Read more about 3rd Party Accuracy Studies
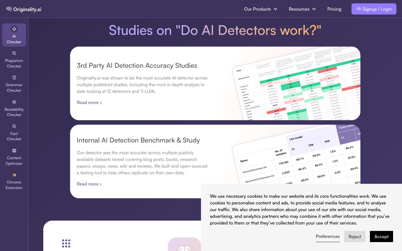The width and height of the screenshot is (402, 251). [x=89, y=103]
